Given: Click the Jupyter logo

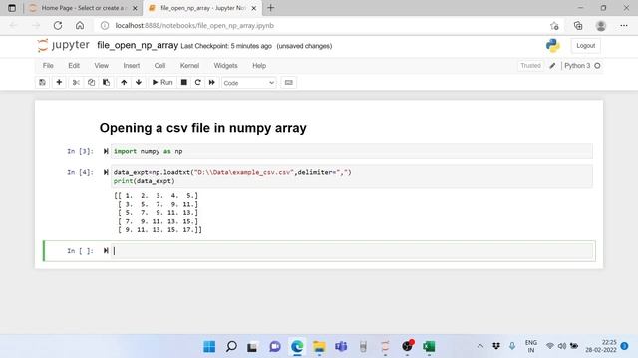Looking at the screenshot, I should tap(63, 45).
